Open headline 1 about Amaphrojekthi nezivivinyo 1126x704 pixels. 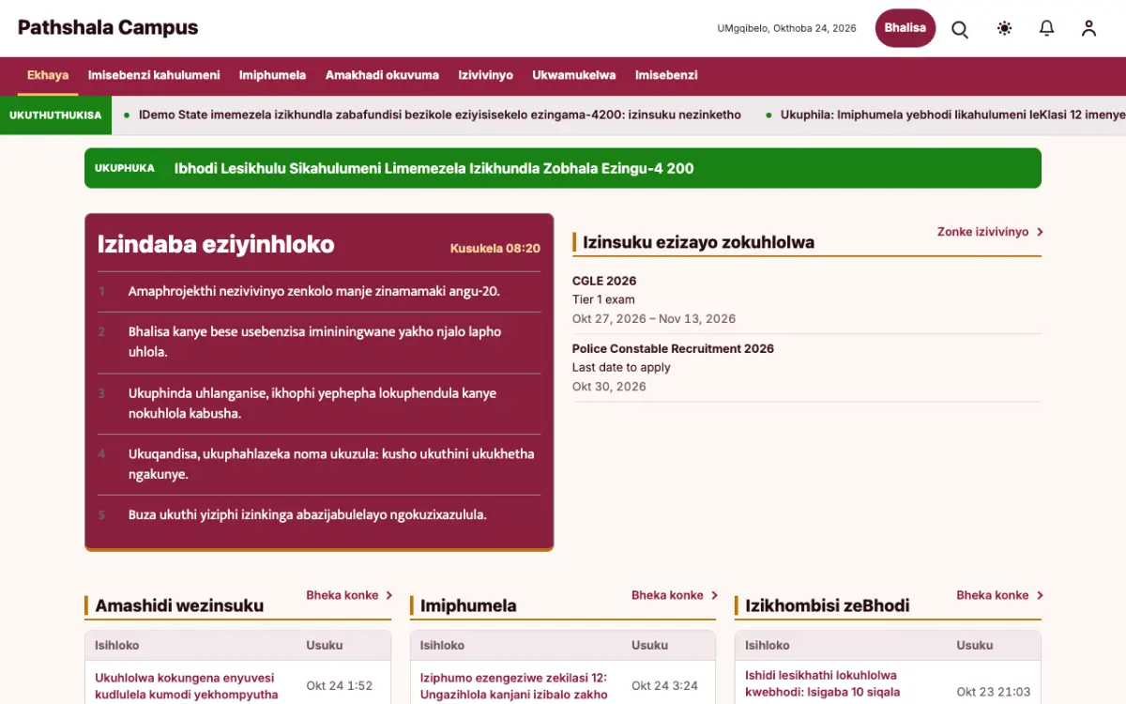314,291
